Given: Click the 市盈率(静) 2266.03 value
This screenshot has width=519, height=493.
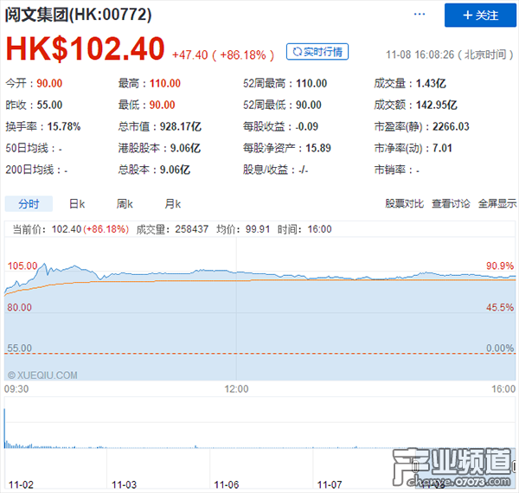Looking at the screenshot, I should point(451,126).
